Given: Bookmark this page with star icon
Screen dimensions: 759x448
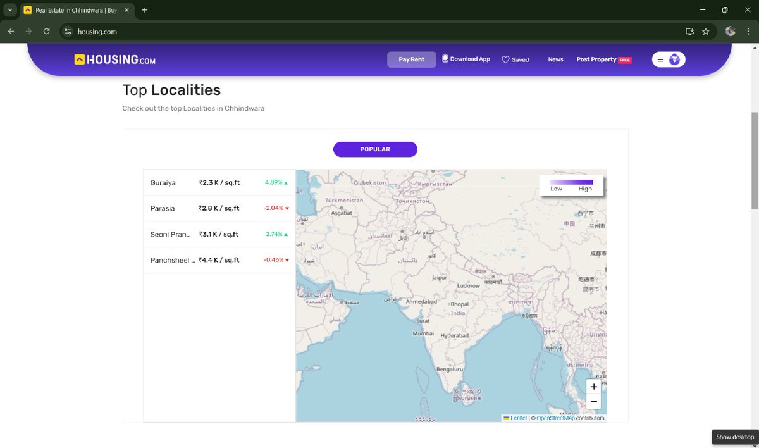Looking at the screenshot, I should click(x=706, y=31).
